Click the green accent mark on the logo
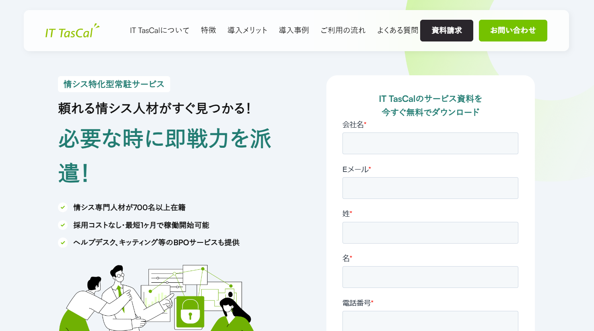Image resolution: width=594 pixels, height=331 pixels. pyautogui.click(x=95, y=25)
